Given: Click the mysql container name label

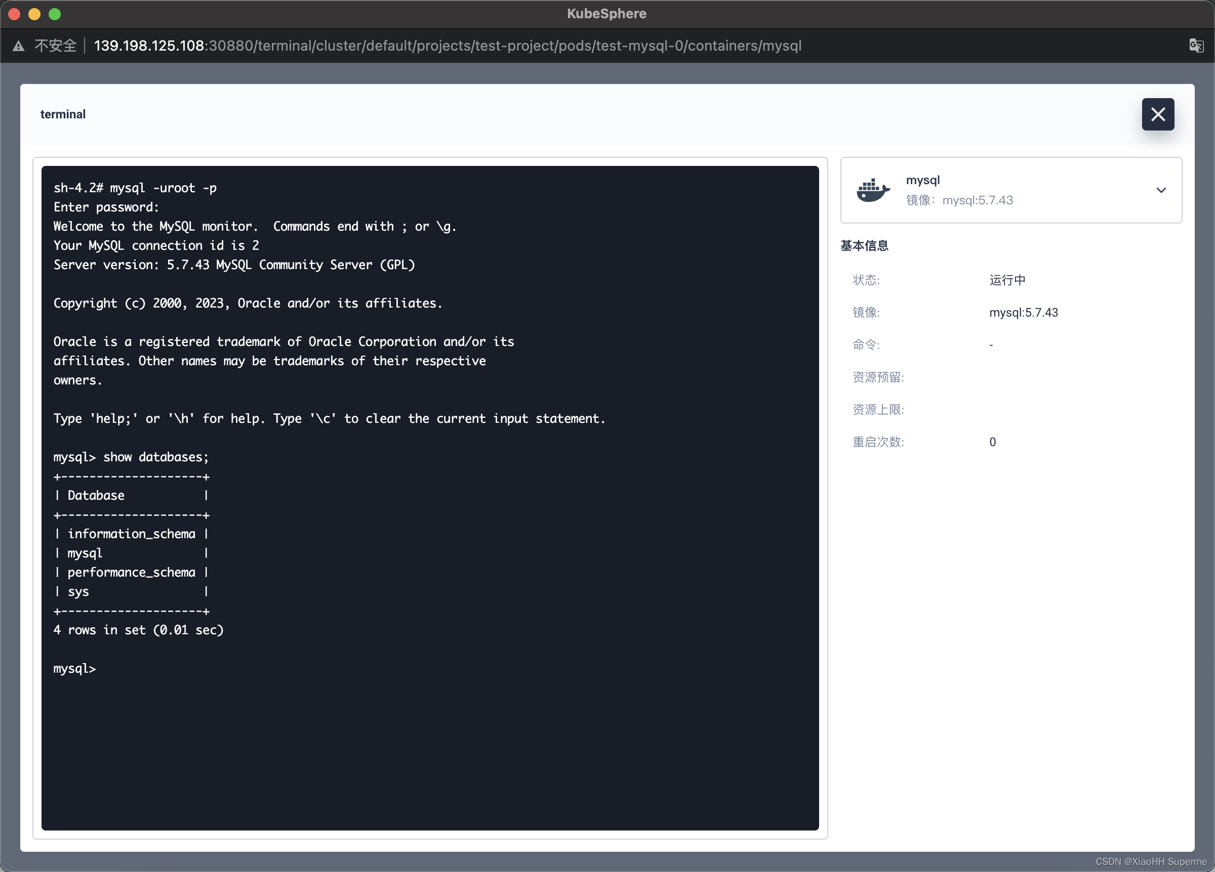Looking at the screenshot, I should [922, 181].
